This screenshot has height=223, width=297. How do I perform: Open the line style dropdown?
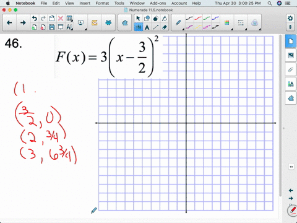(x=241, y=23)
